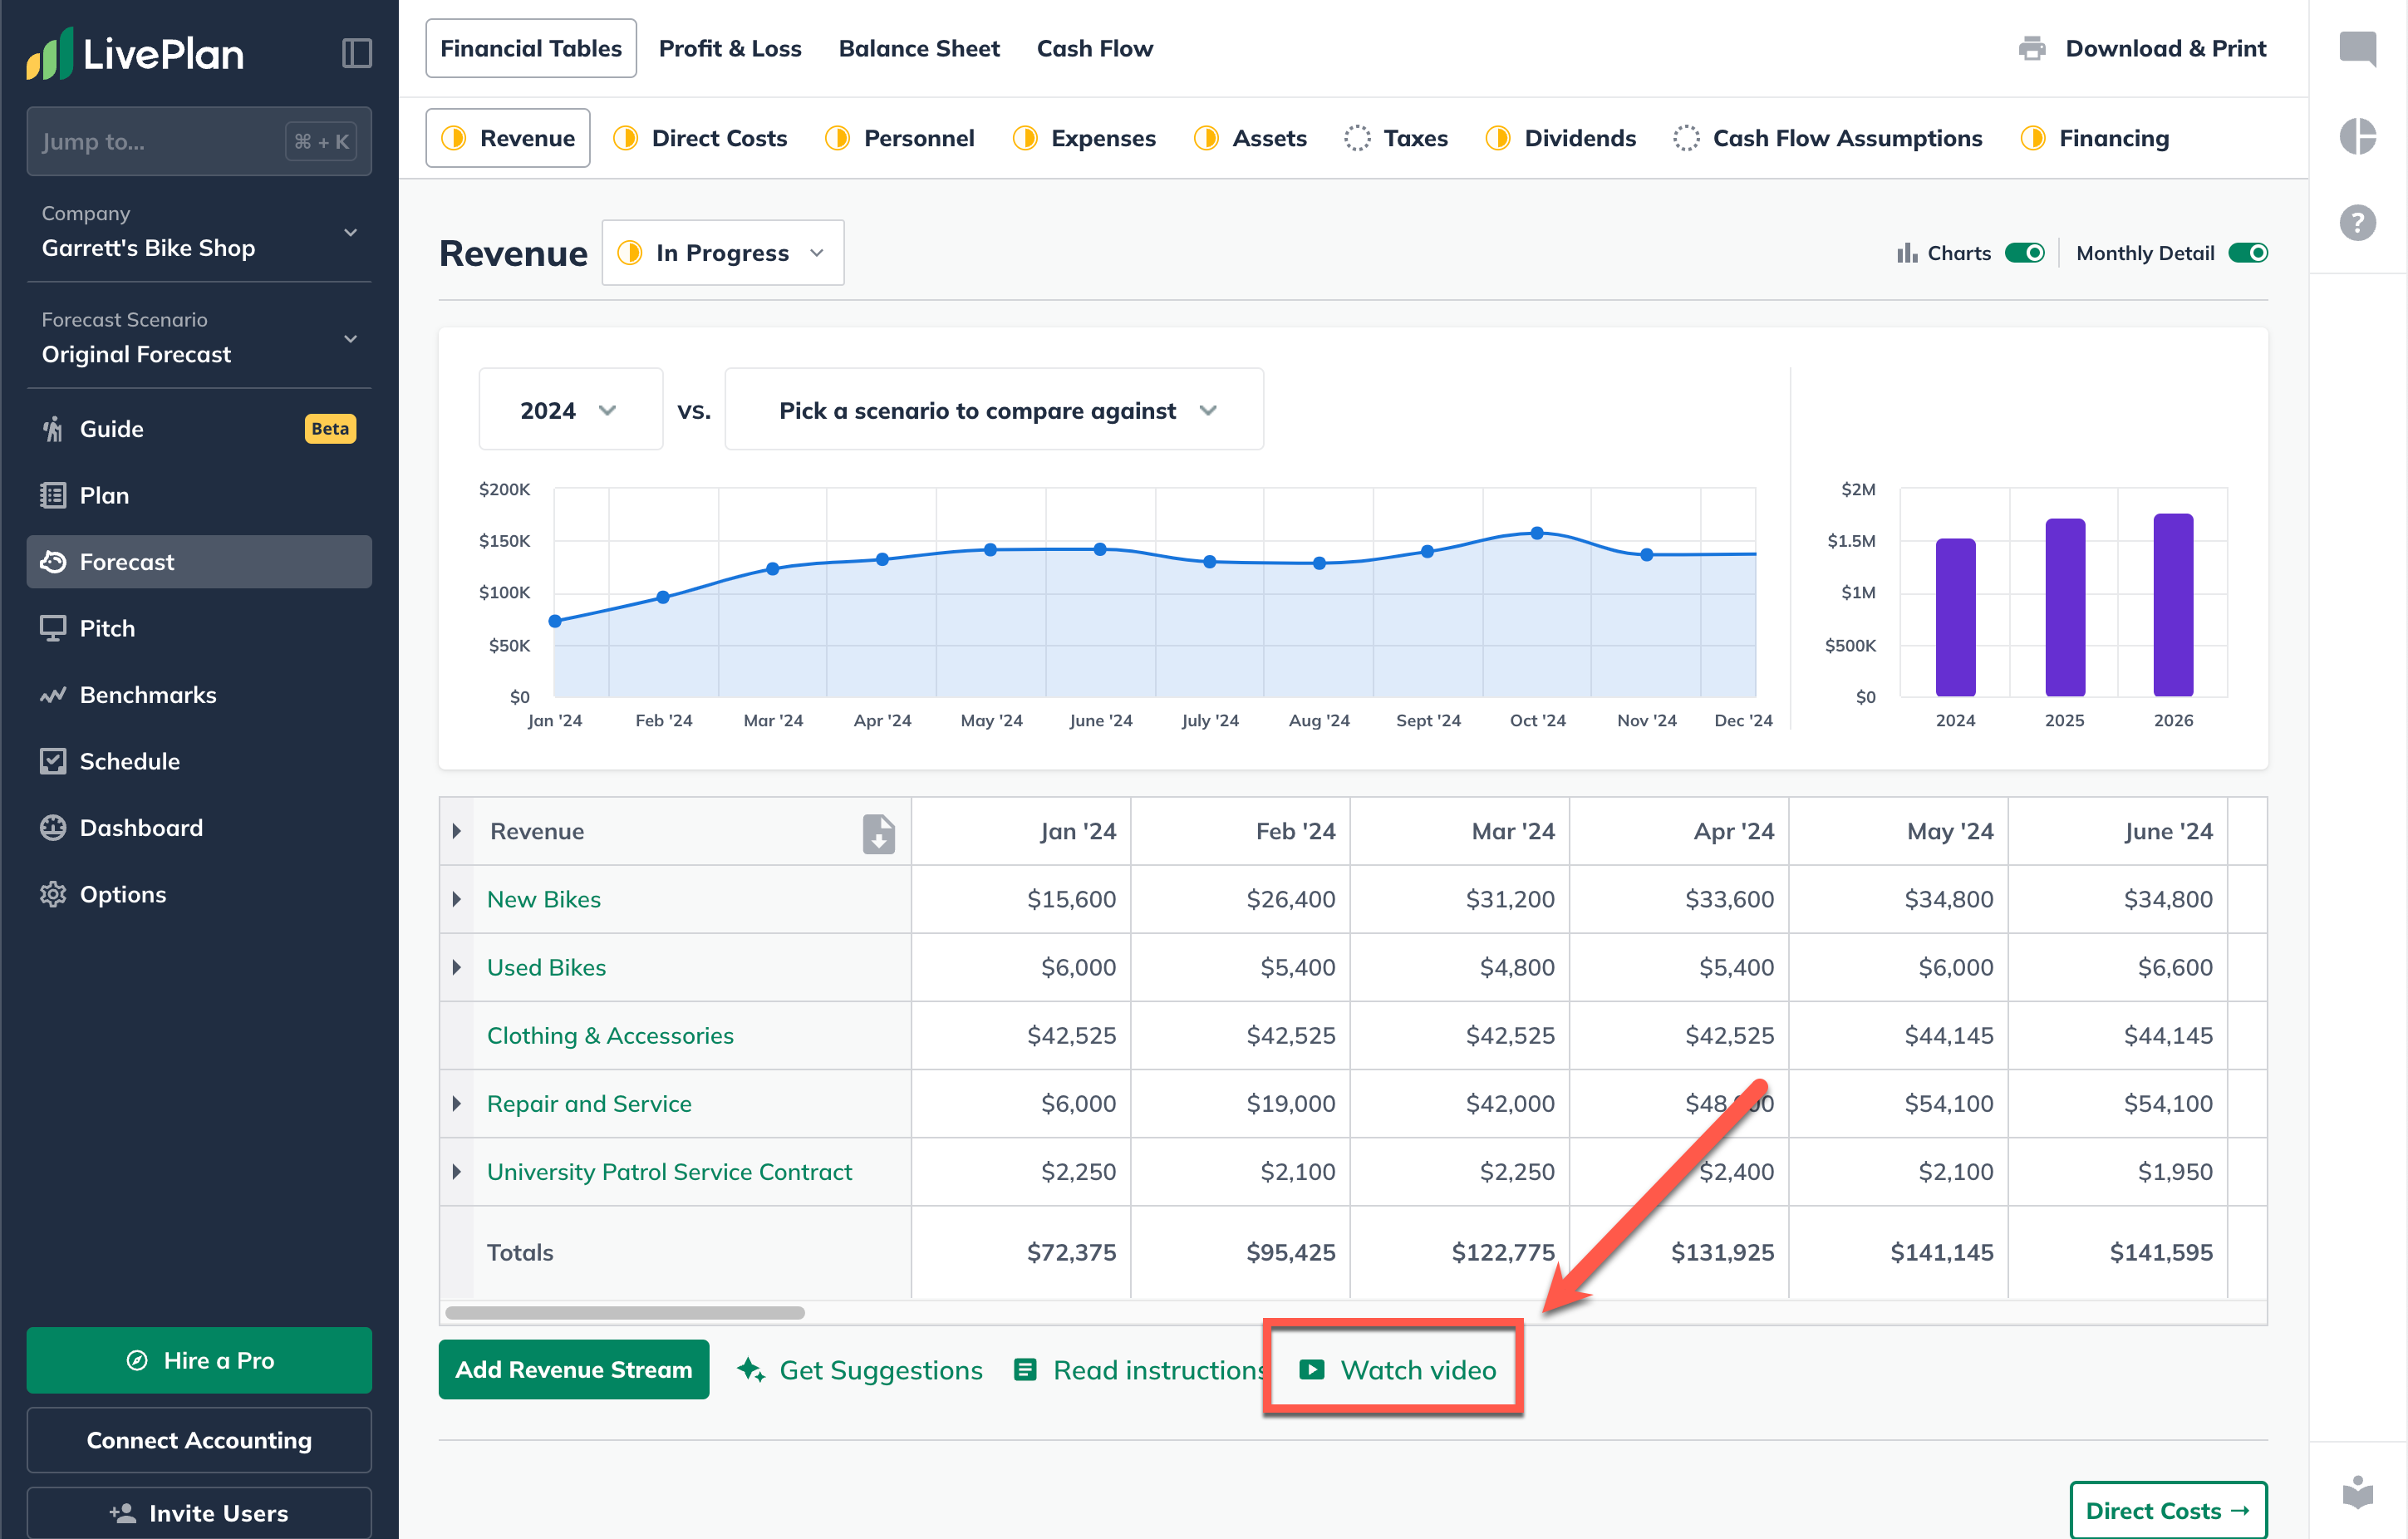Open the pie chart panel icon
2408x1539 pixels.
(x=2357, y=135)
